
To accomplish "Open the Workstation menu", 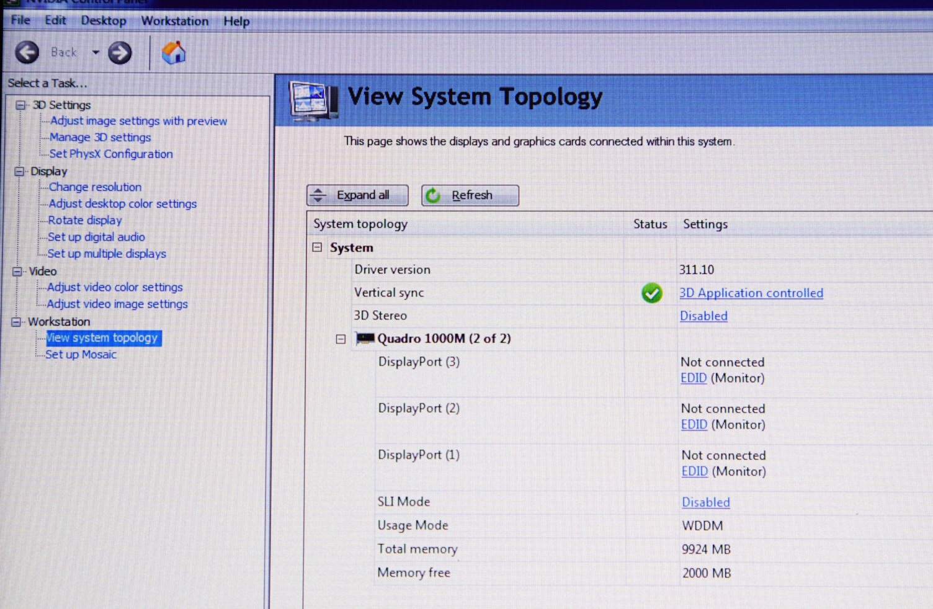I will click(175, 21).
